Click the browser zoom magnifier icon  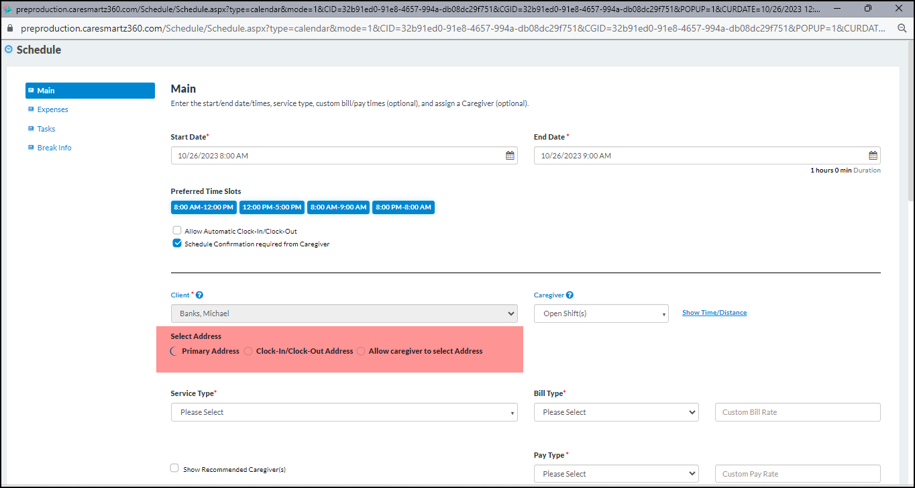[902, 29]
